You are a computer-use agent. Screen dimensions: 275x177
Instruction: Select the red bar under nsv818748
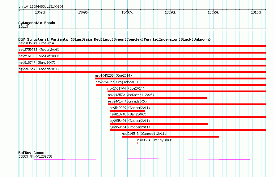click(188, 117)
